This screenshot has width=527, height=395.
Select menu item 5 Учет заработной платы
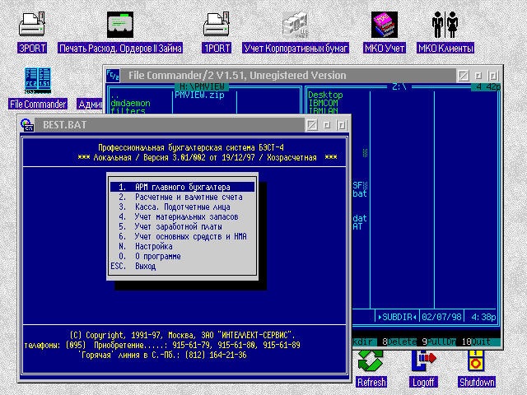coord(182,227)
